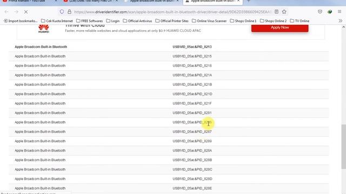Click the scrollbar up arrow
The height and width of the screenshot is (194, 346).
[344, 27]
